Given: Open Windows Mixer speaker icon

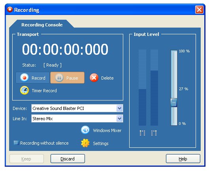Looking at the screenshot, I should coord(85,130).
